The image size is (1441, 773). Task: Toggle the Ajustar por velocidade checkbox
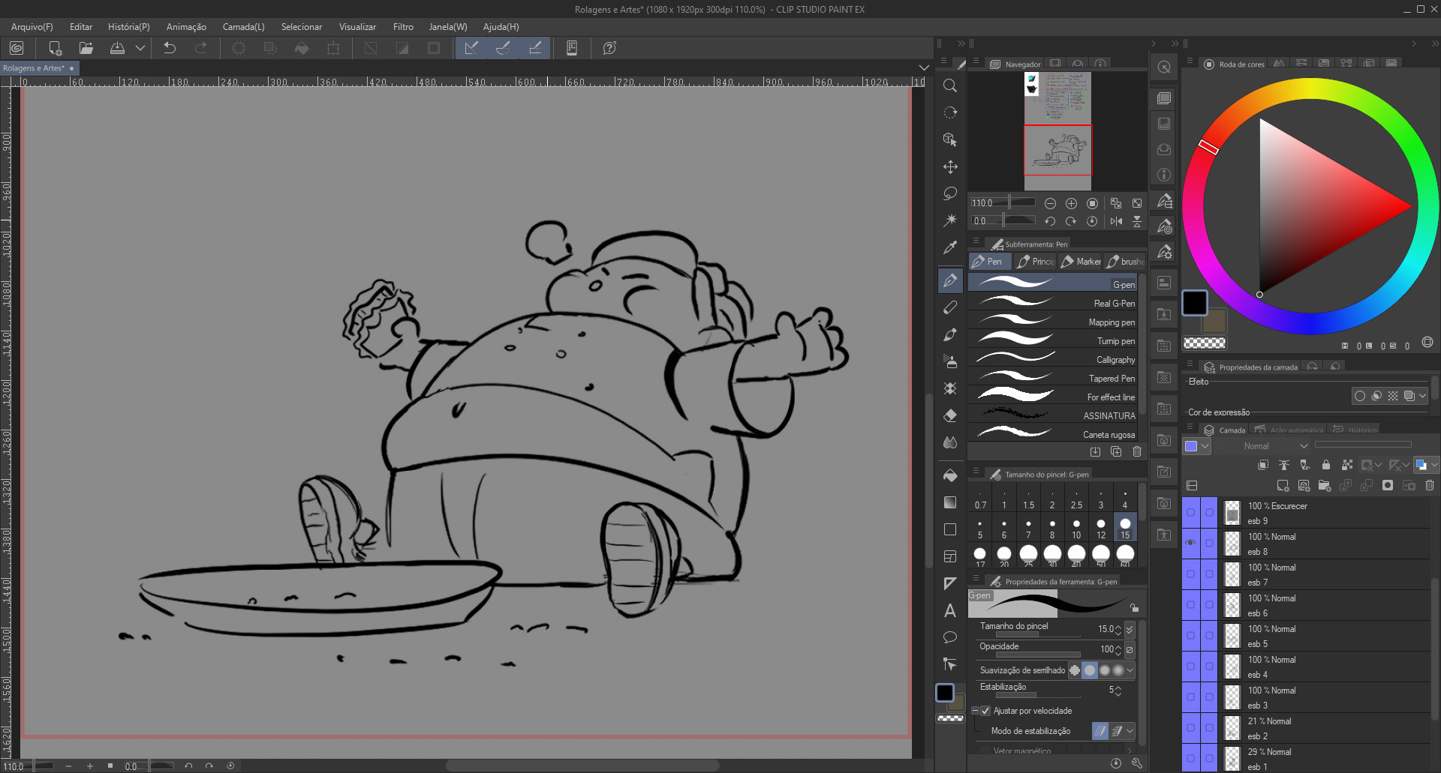coord(985,711)
